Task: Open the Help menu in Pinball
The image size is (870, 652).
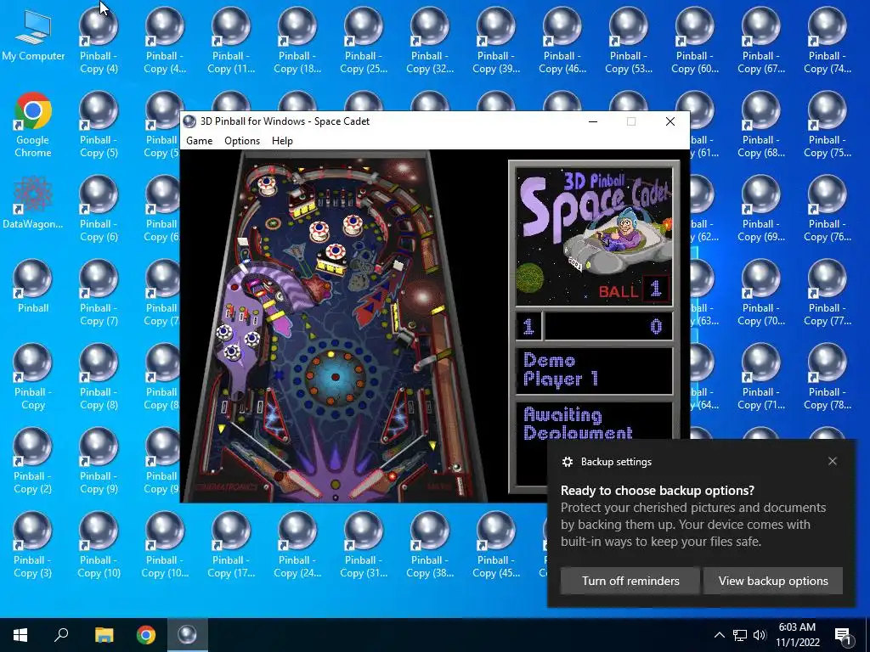Action: pos(282,141)
